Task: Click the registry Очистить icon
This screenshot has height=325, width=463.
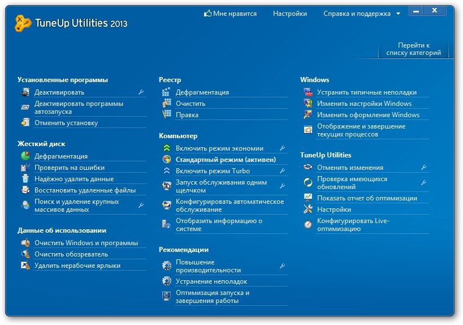Action: 167,103
